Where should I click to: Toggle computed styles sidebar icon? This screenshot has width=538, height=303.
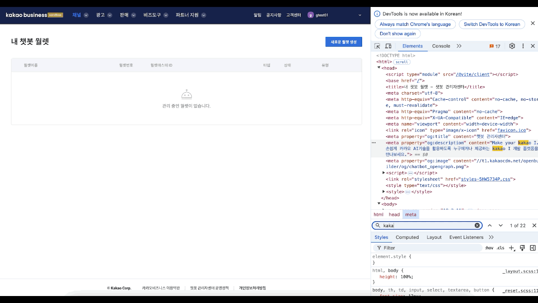coord(533,248)
